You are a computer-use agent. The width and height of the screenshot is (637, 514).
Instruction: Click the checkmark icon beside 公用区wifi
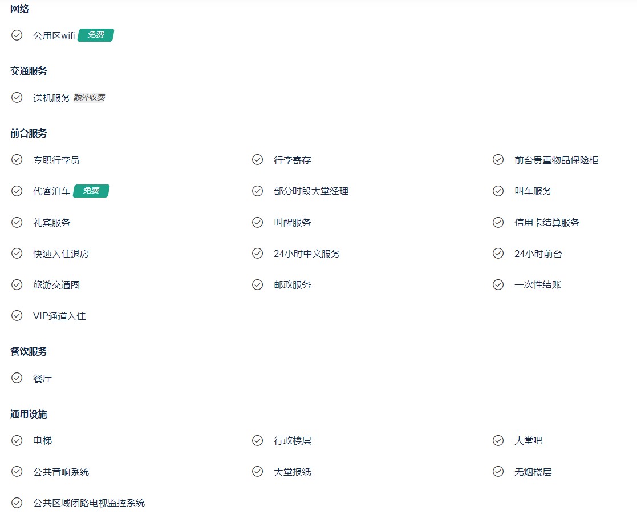(17, 35)
